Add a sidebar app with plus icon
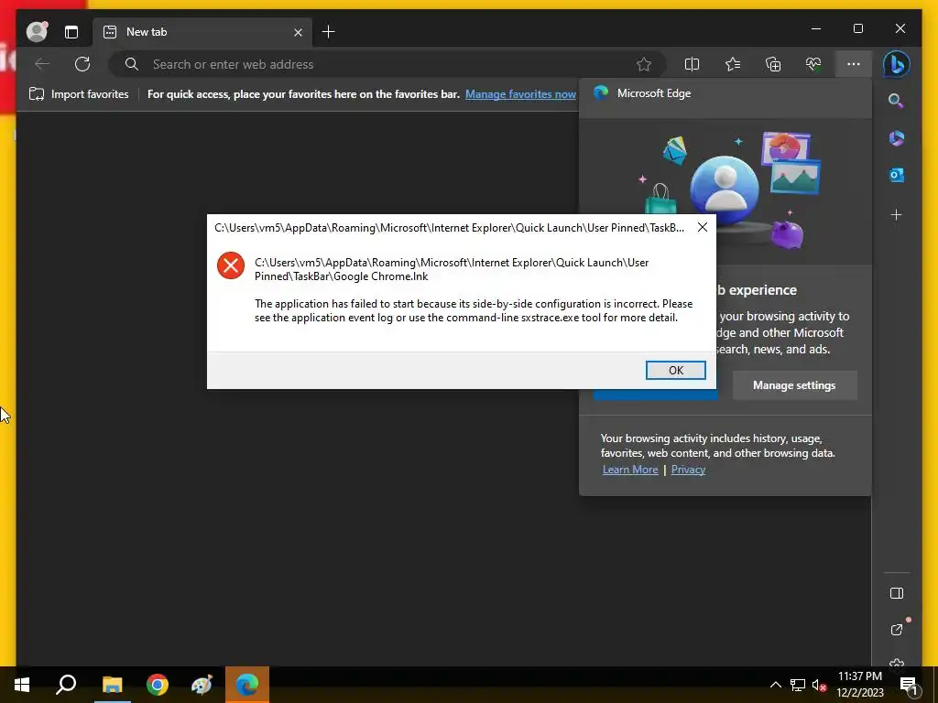Image resolution: width=938 pixels, height=703 pixels. click(x=896, y=214)
